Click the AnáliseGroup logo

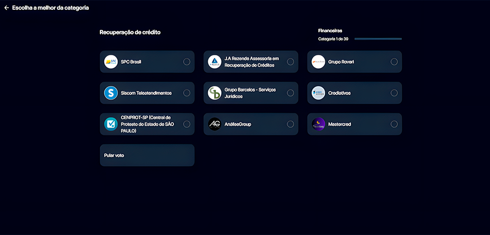[x=215, y=124]
